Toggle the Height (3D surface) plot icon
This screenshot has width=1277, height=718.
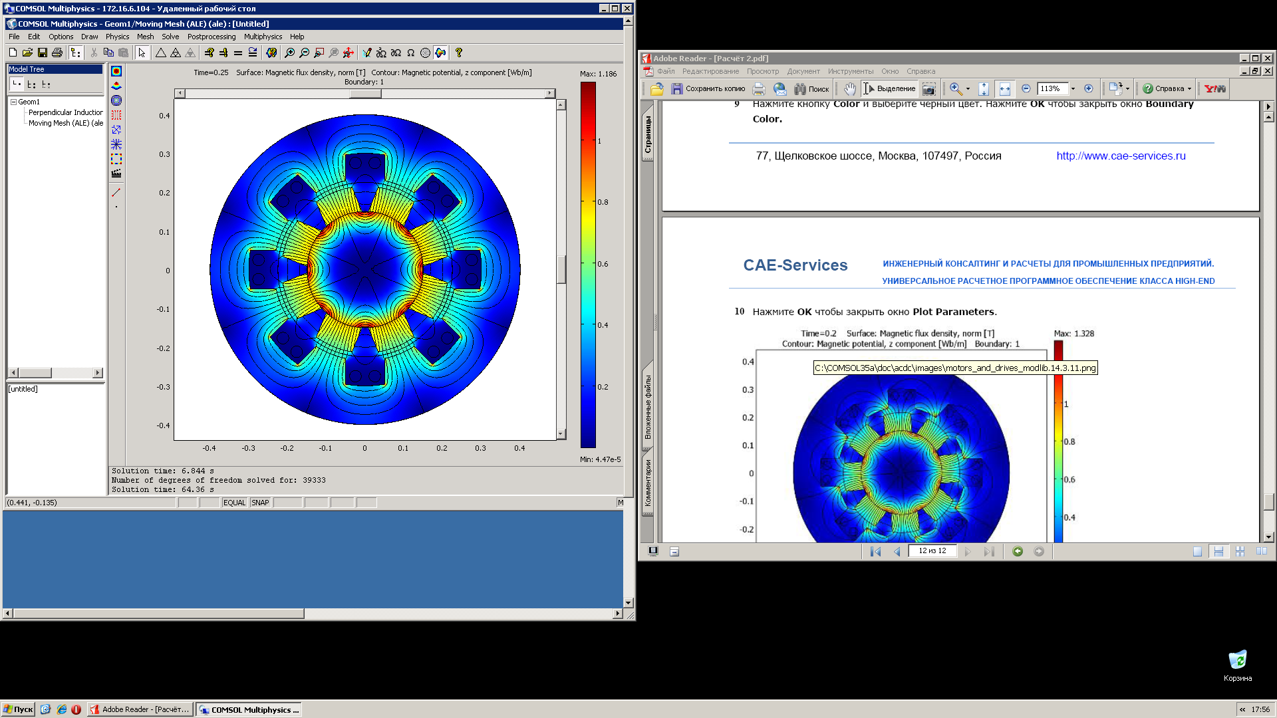(116, 86)
